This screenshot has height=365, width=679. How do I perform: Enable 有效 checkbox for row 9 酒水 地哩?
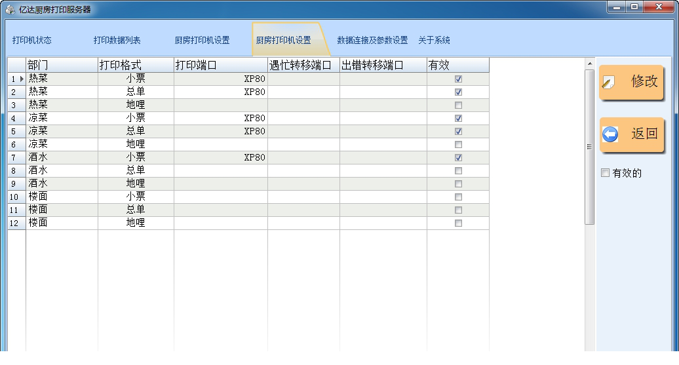pos(458,183)
